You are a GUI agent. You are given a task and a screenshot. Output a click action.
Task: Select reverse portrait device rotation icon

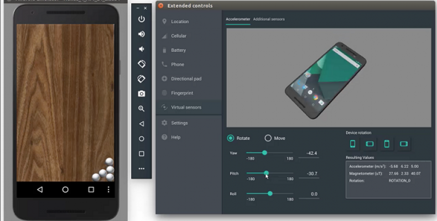[387, 144]
